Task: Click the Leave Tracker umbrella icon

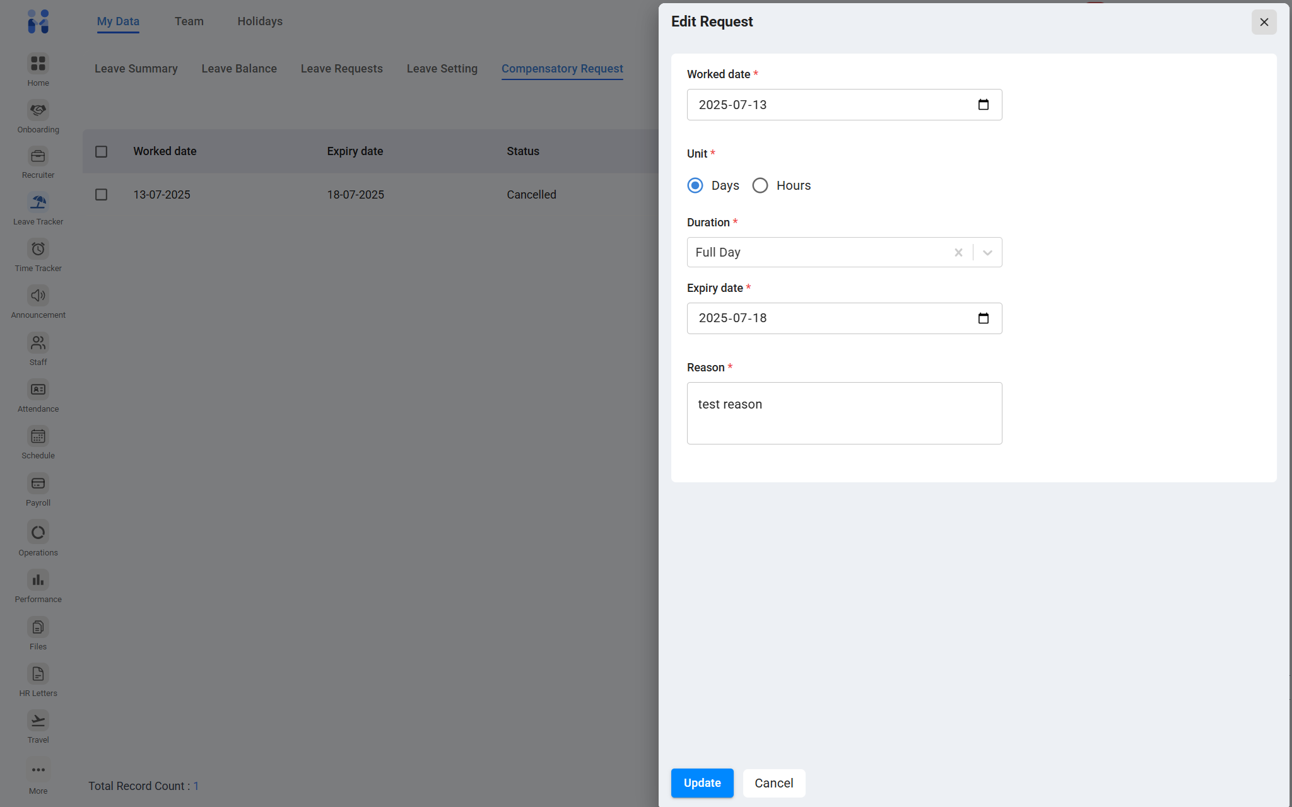Action: pyautogui.click(x=38, y=202)
